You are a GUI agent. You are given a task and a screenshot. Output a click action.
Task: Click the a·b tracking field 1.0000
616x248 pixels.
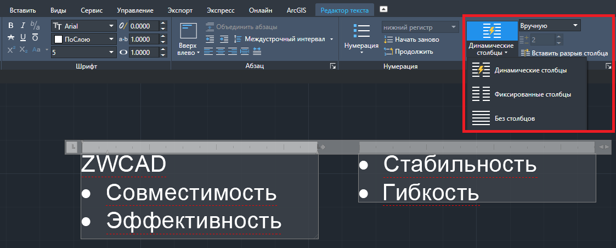[143, 40]
